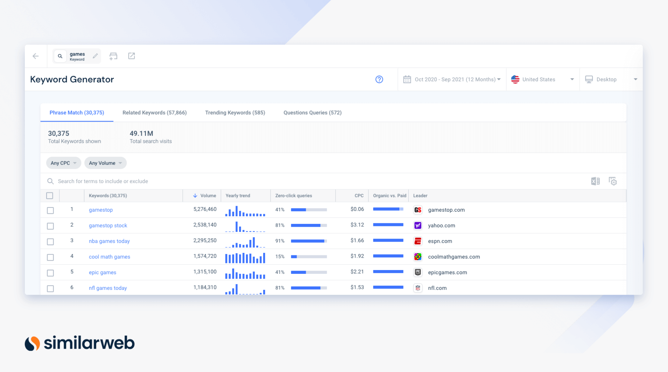Open the United States country dropdown

[x=542, y=79]
